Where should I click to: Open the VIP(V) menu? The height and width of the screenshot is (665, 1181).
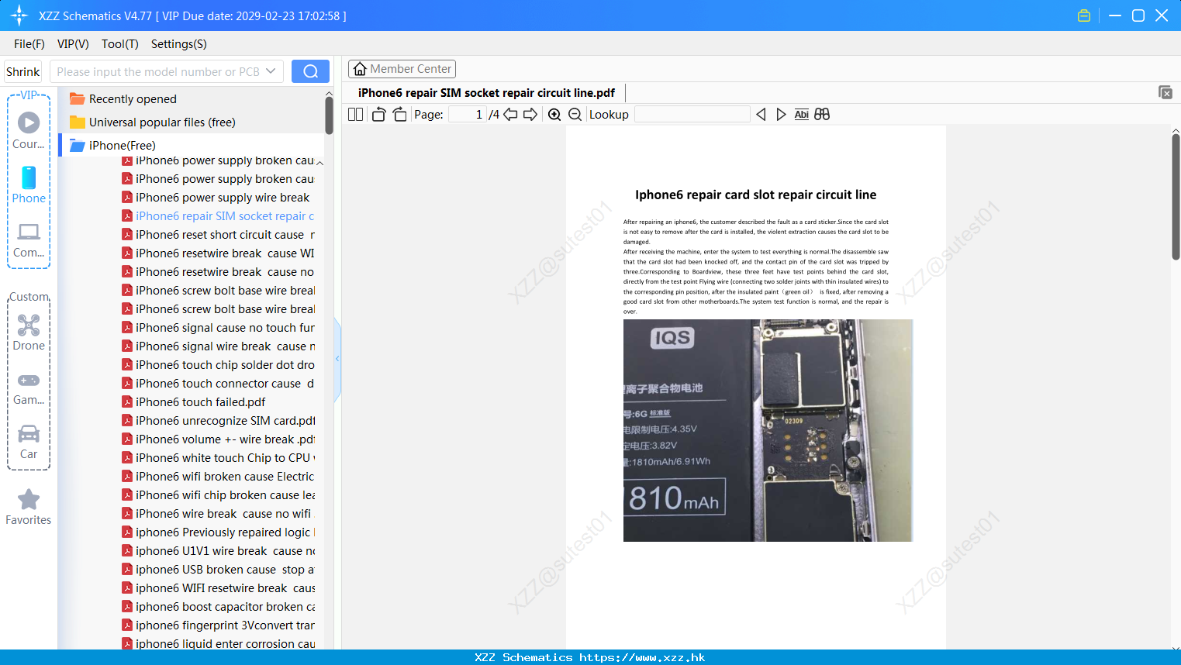73,44
